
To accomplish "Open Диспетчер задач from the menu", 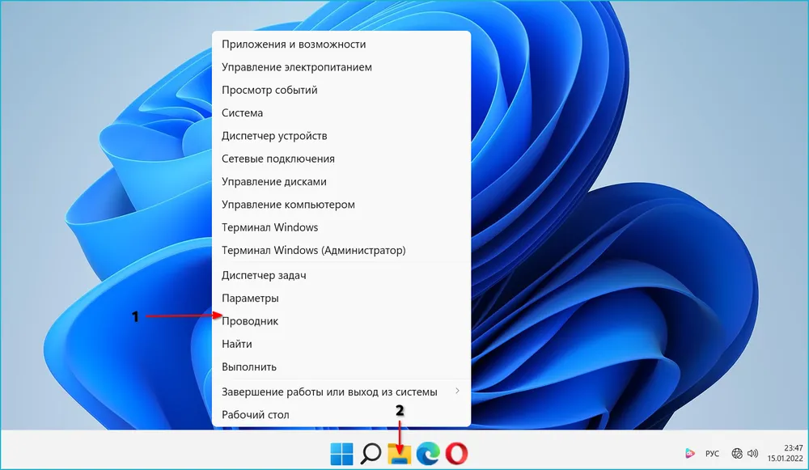I will (x=264, y=275).
